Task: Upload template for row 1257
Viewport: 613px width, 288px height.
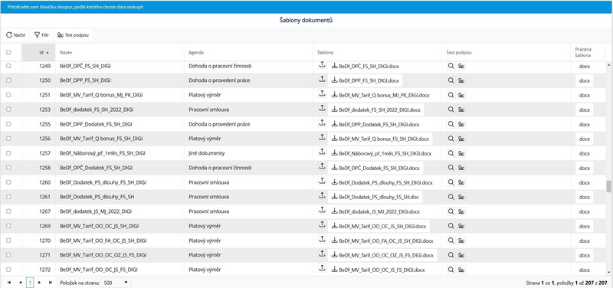Action: click(322, 152)
